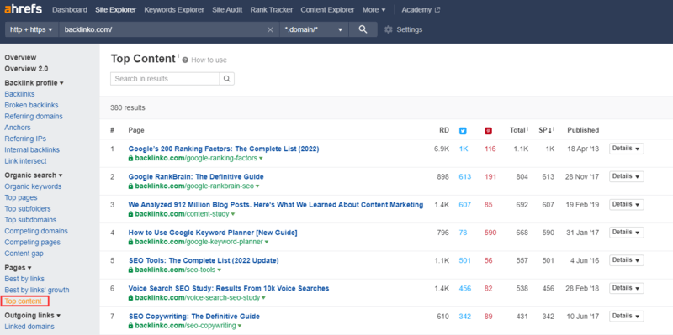Click Top content in the sidebar
The image size is (673, 335).
click(x=24, y=301)
